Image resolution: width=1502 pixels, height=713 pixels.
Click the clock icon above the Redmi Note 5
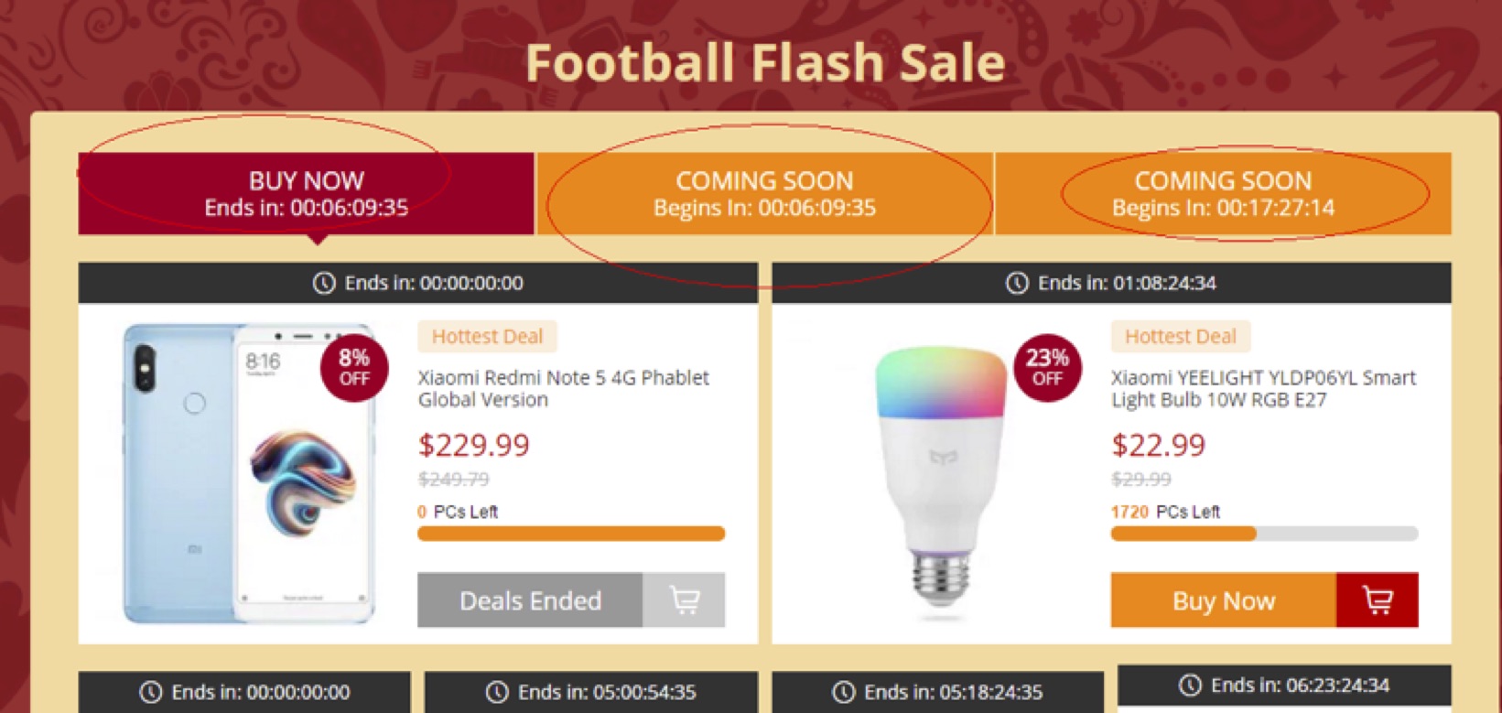pos(324,284)
